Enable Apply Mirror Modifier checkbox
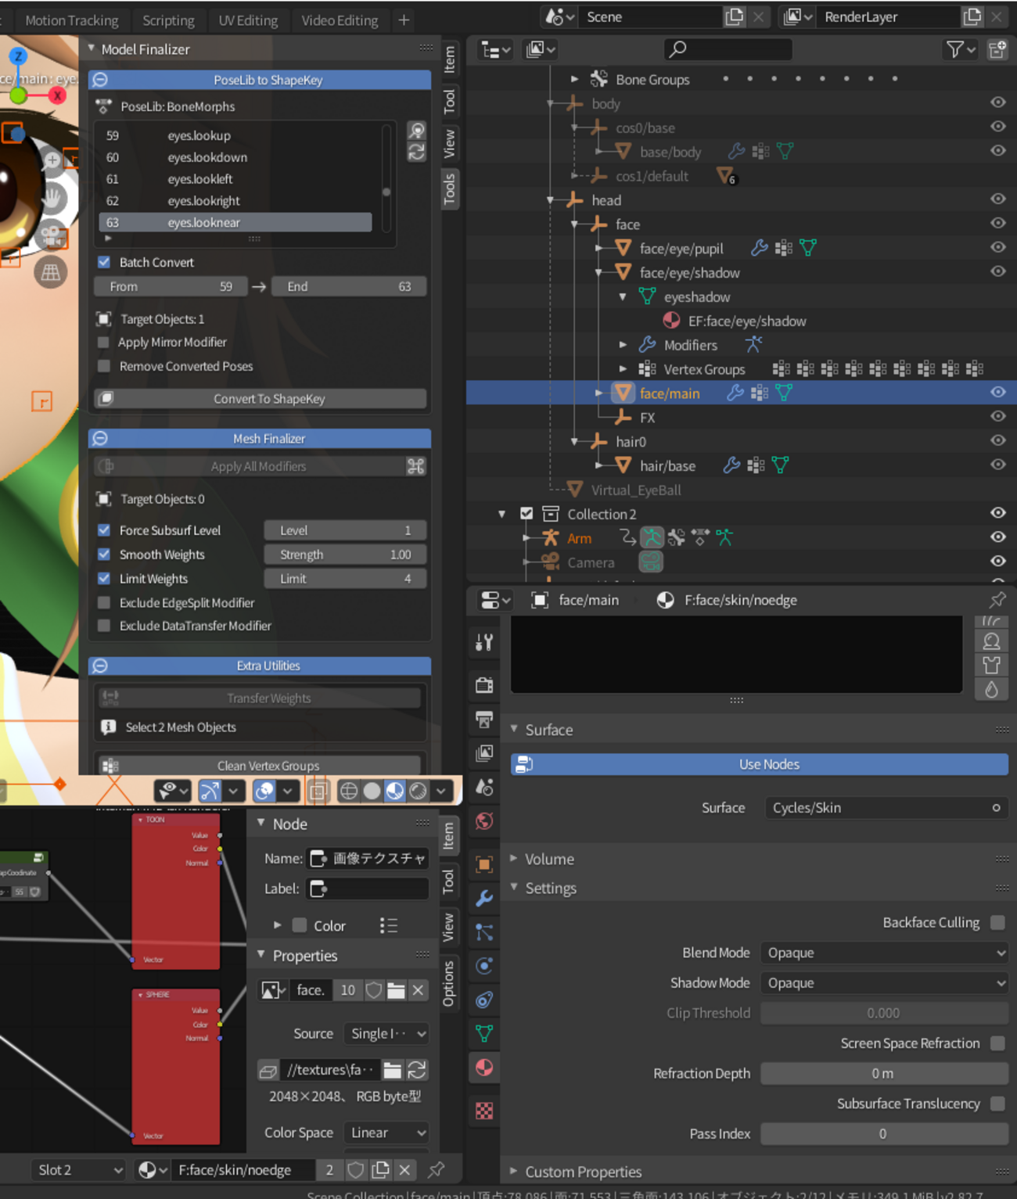The height and width of the screenshot is (1199, 1017). coord(104,343)
